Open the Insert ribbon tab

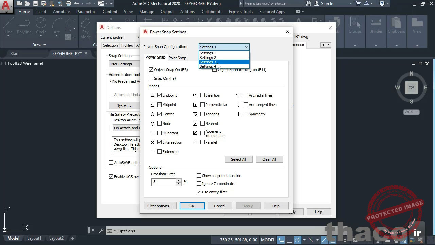(x=41, y=12)
